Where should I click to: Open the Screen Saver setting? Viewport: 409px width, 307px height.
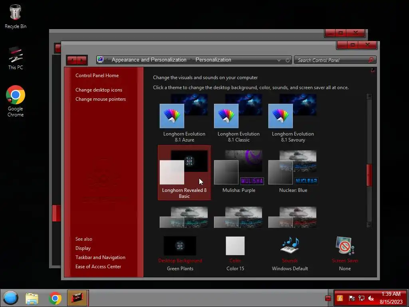345,253
